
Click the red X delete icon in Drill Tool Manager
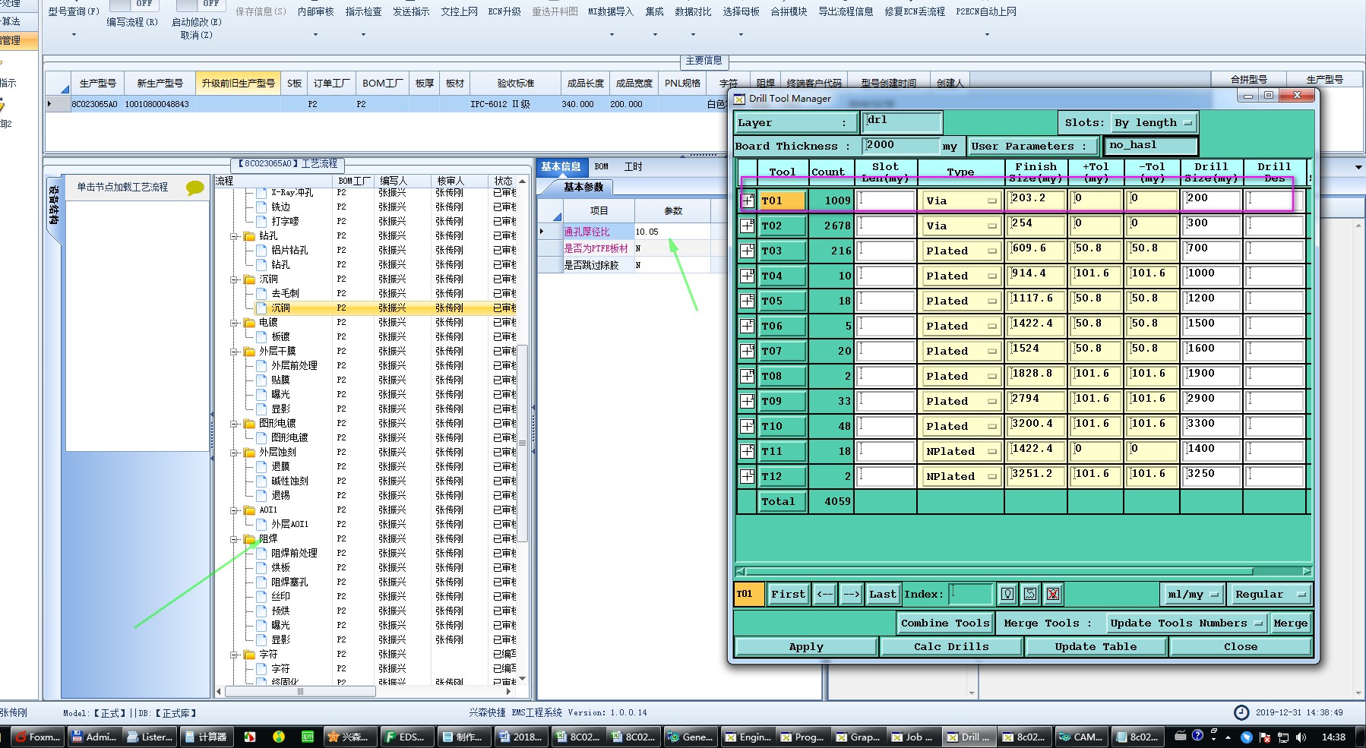(x=1053, y=594)
